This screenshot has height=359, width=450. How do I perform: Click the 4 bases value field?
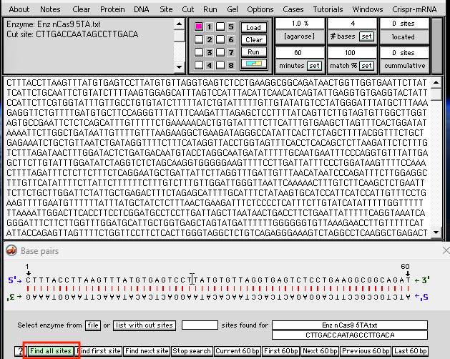[x=352, y=24]
